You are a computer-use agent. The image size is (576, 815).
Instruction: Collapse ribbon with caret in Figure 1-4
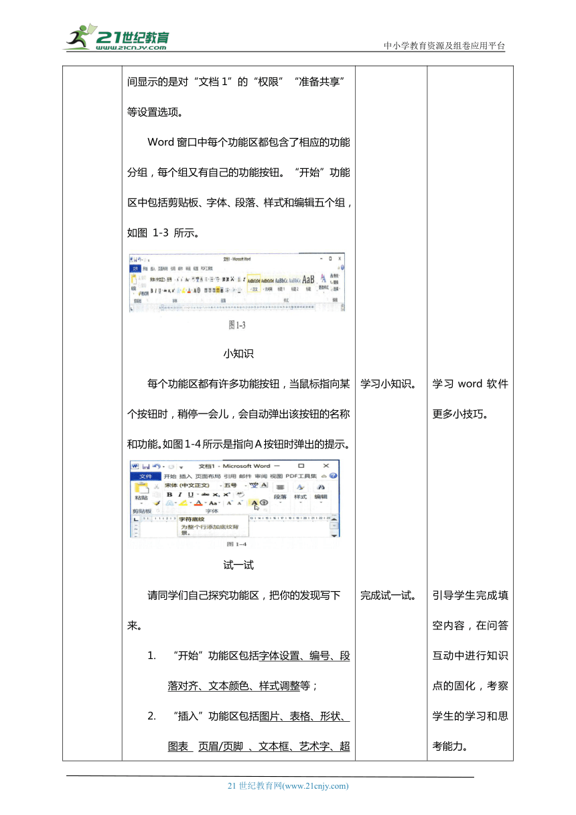coord(324,476)
